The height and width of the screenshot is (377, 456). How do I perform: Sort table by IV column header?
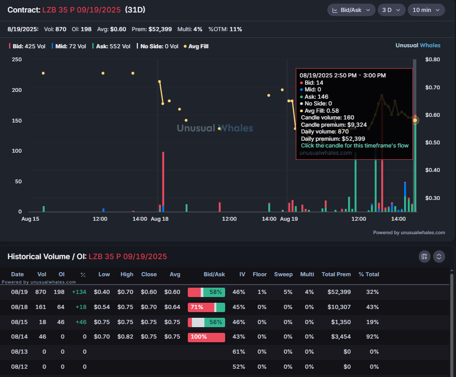242,274
